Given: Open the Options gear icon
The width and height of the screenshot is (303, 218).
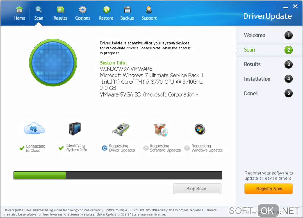Looking at the screenshot, I should [83, 9].
